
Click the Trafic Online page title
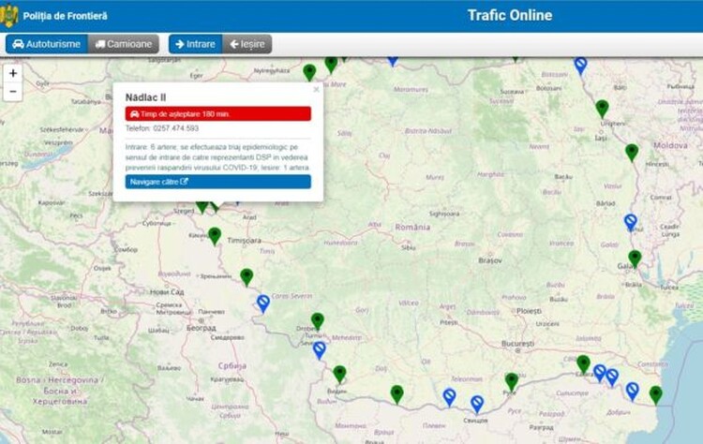click(x=509, y=15)
